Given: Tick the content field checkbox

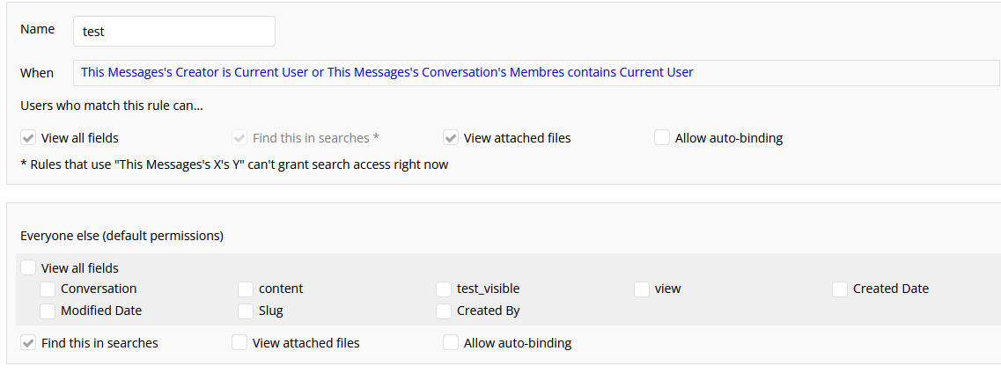Looking at the screenshot, I should click(246, 289).
